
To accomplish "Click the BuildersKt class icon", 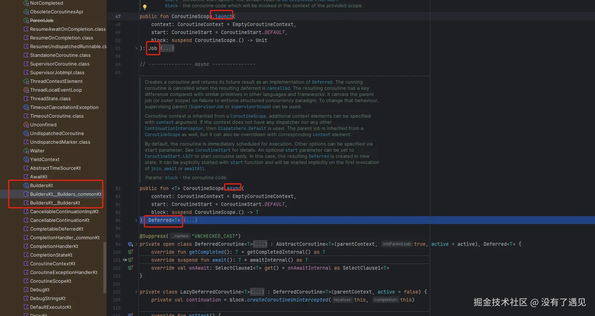I will coord(26,185).
